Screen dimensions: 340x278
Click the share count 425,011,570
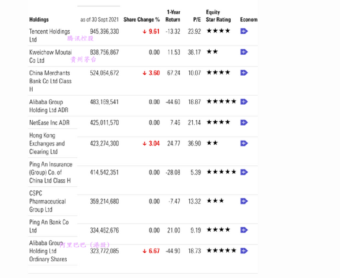pos(104,123)
